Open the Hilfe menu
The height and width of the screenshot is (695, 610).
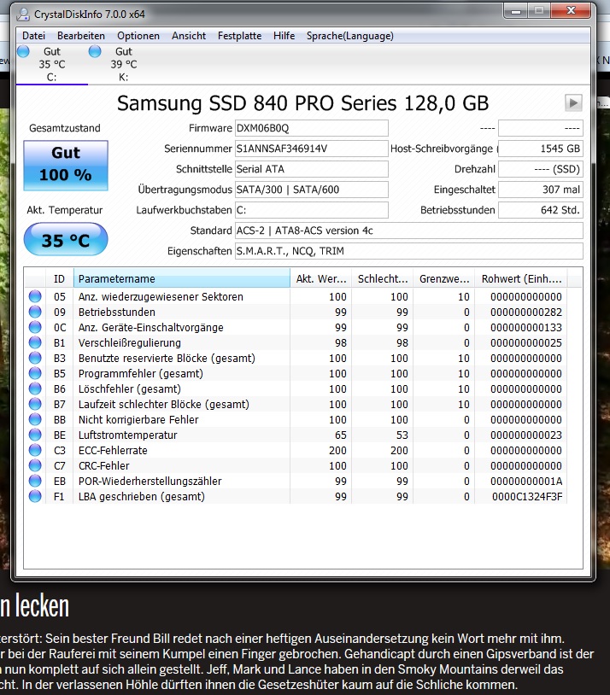pos(284,36)
